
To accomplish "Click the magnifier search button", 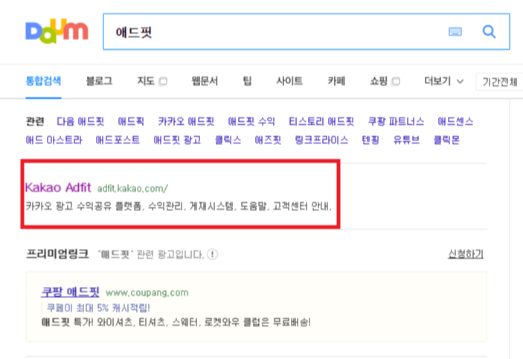I will (489, 32).
